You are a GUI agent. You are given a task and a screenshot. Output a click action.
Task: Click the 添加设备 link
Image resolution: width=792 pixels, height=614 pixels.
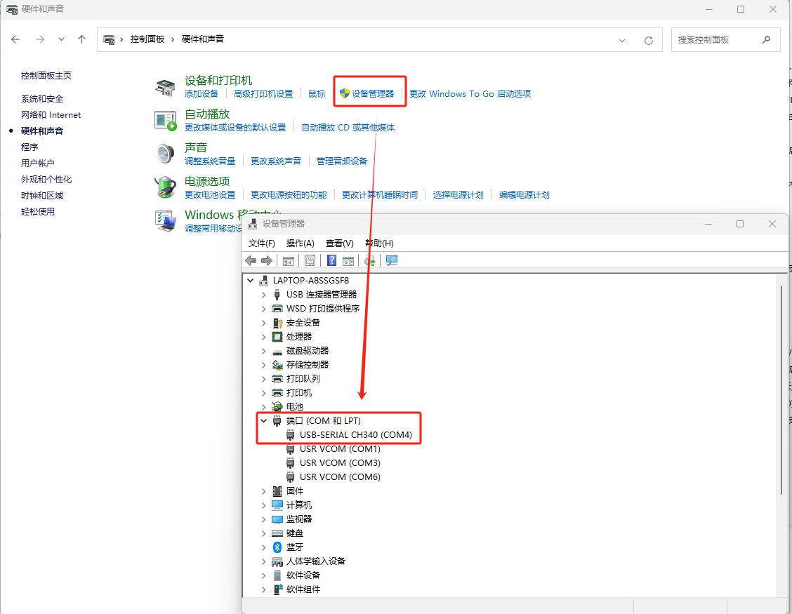[202, 93]
